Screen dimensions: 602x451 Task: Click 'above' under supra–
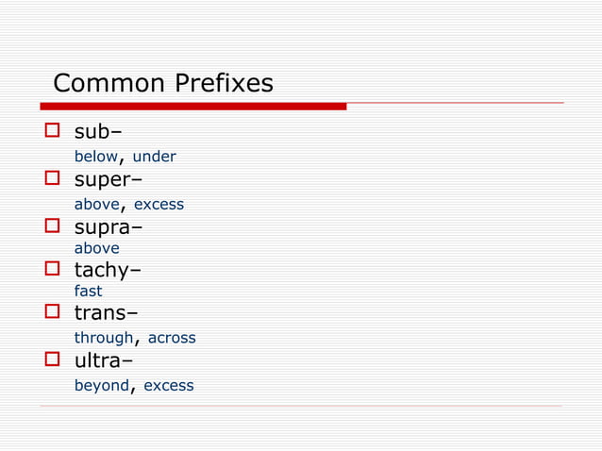point(96,248)
